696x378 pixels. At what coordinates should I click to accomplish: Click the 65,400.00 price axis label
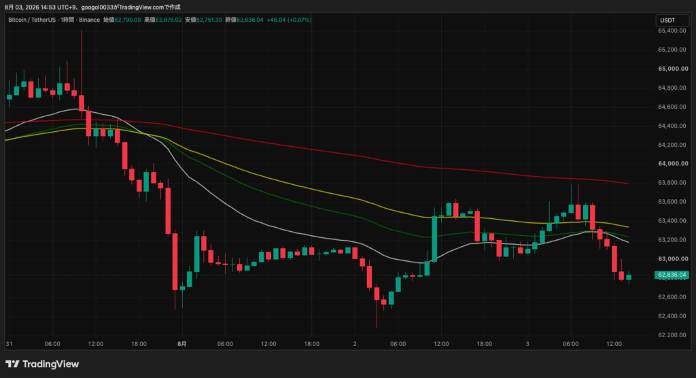tap(672, 31)
